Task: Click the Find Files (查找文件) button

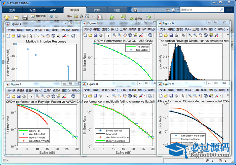Action: coord(38,16)
